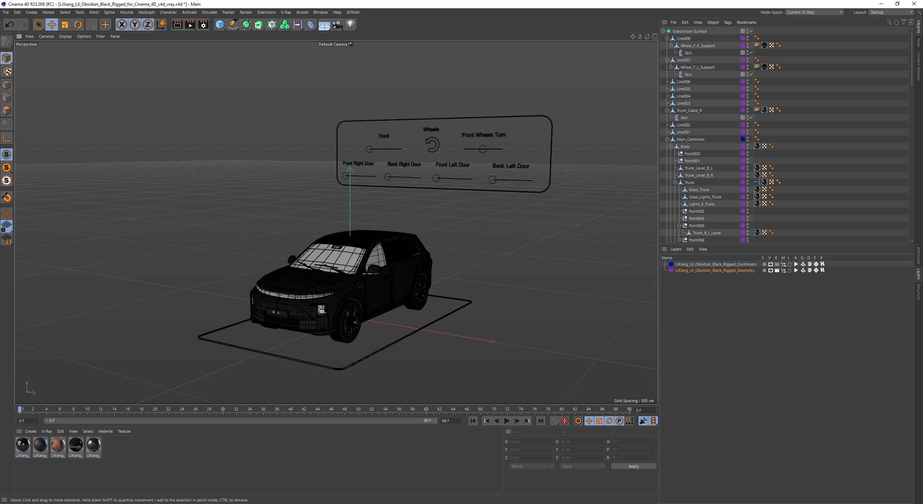Open the Simulate menu
The width and height of the screenshot is (923, 504).
pos(209,12)
